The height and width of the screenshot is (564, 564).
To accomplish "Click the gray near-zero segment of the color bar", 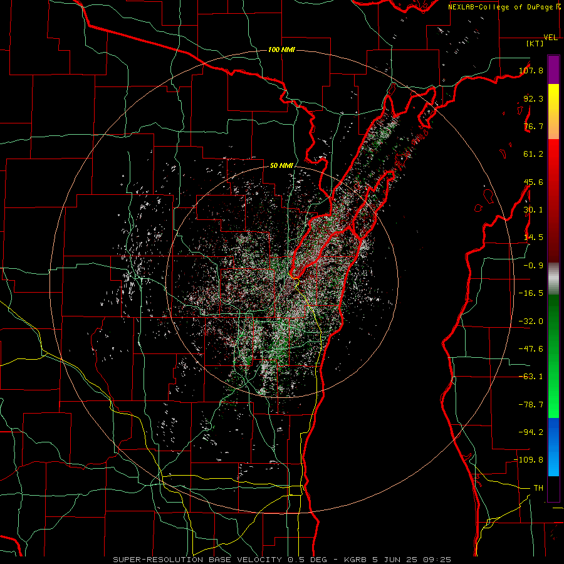I will pyautogui.click(x=553, y=279).
